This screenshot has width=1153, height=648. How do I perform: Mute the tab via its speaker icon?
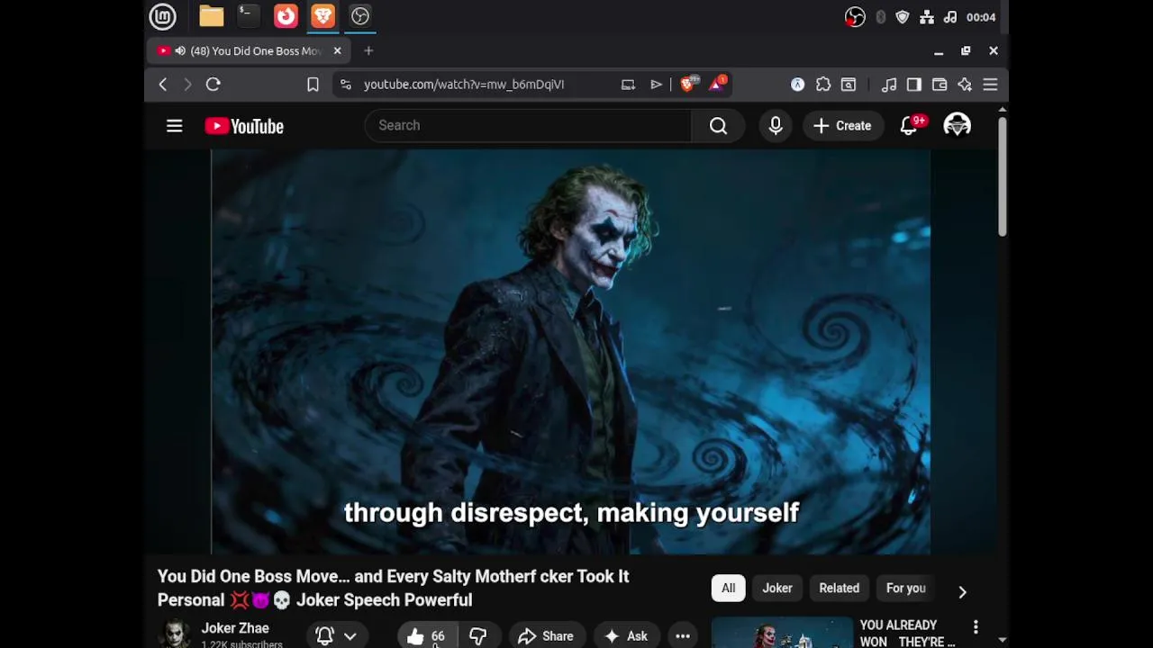[x=180, y=51]
